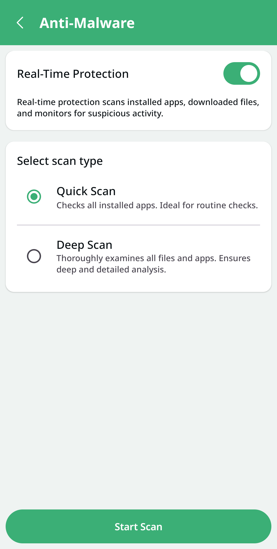277x549 pixels.
Task: Go back using the header arrow
Action: click(x=20, y=23)
